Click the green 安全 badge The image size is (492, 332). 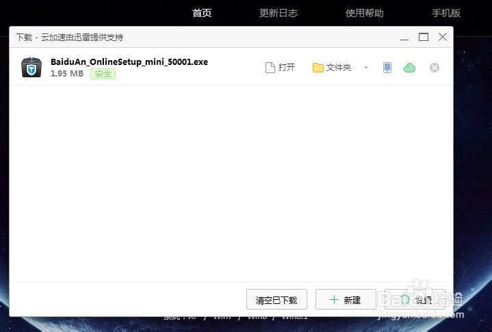click(x=103, y=74)
